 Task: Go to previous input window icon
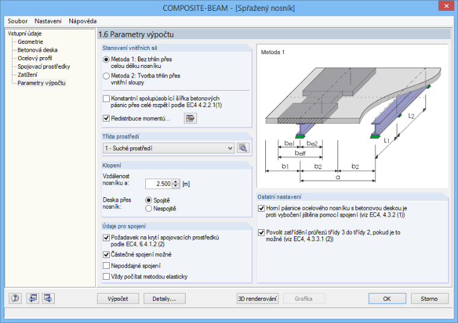click(x=33, y=298)
